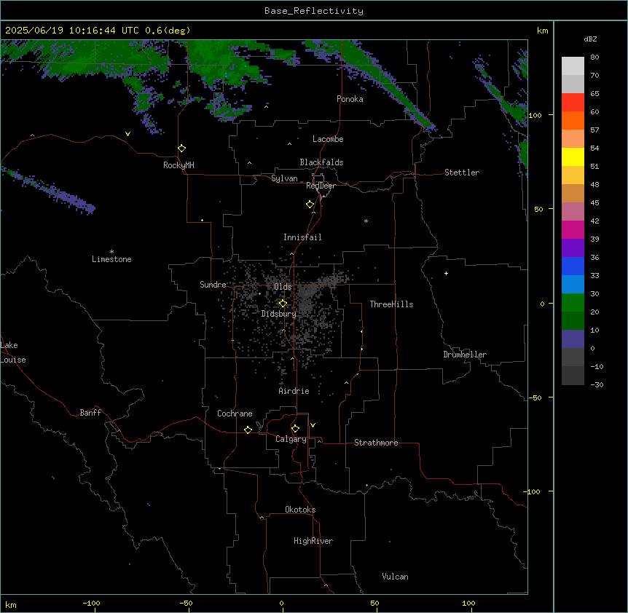The image size is (628, 613).
Task: Click the asterisk marker east of Innisfail
Action: (366, 221)
